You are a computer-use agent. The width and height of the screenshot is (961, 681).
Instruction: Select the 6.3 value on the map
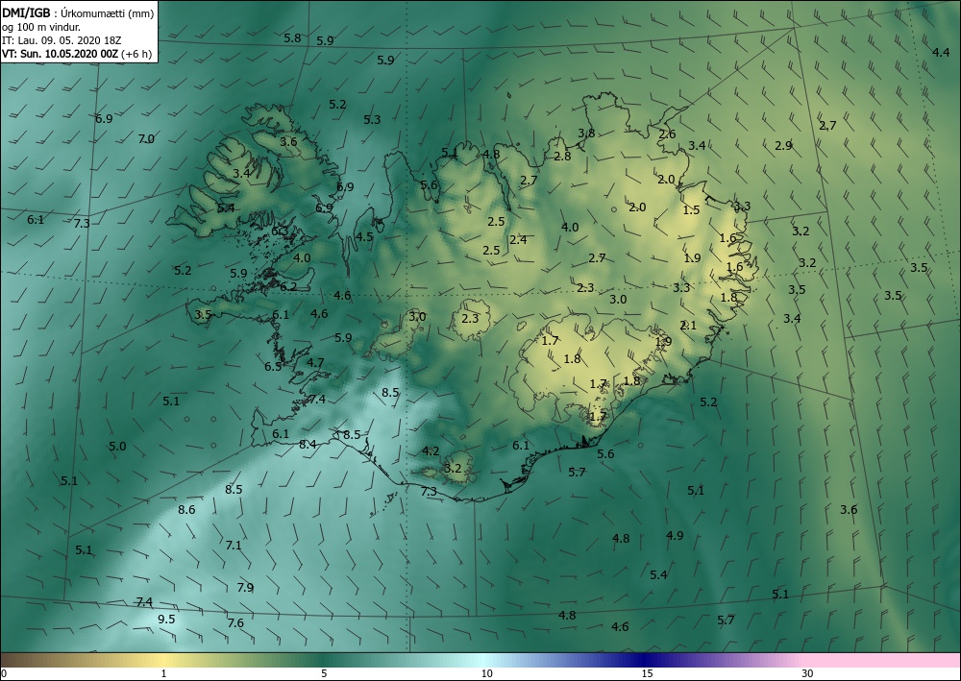(x=280, y=231)
